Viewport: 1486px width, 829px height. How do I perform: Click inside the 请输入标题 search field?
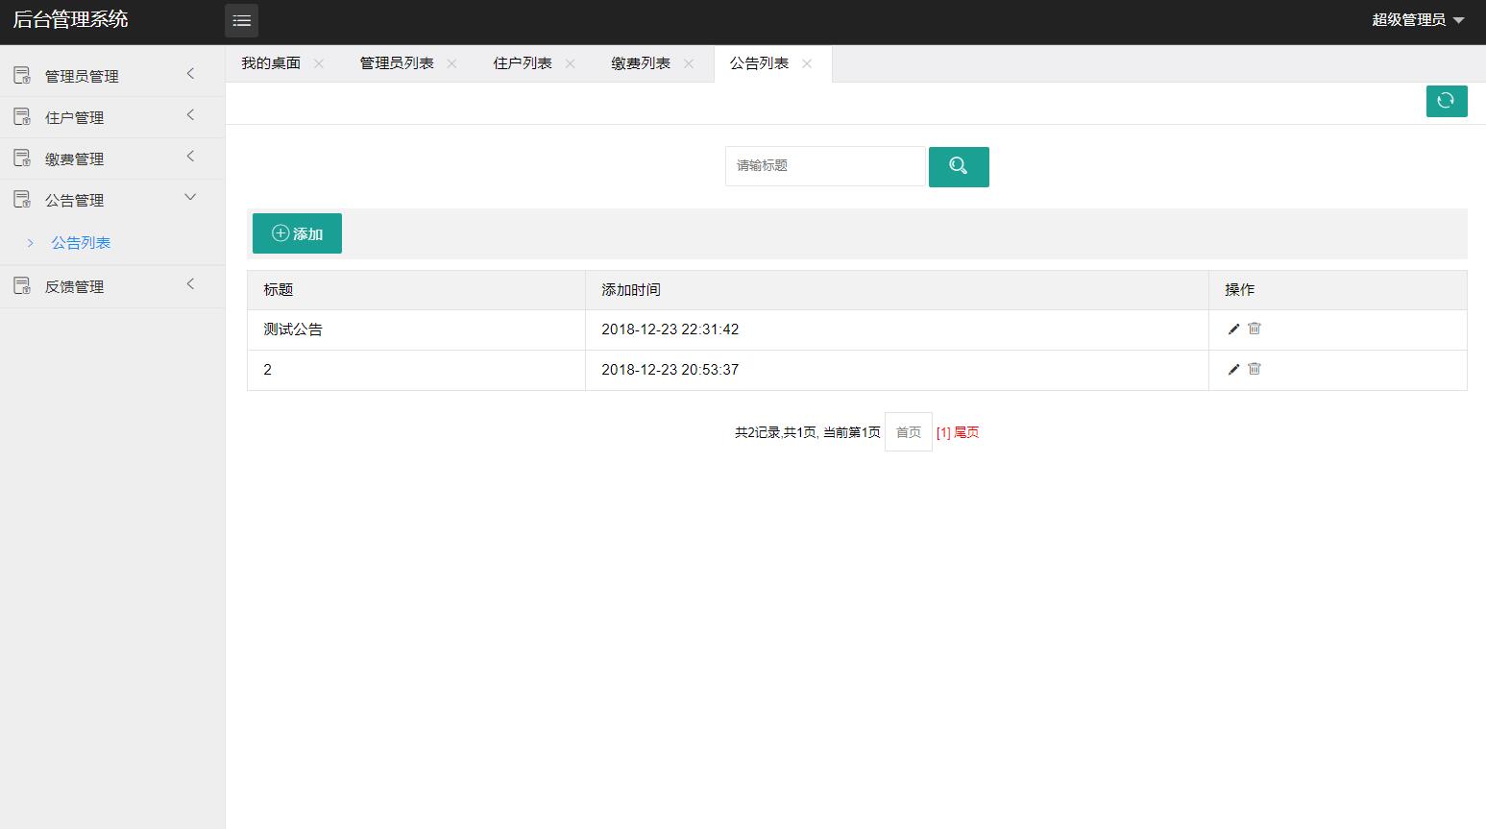[824, 165]
